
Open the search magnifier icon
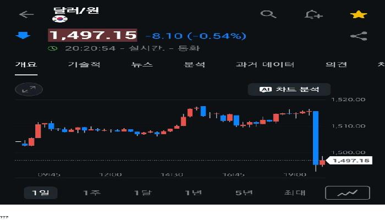click(x=268, y=14)
